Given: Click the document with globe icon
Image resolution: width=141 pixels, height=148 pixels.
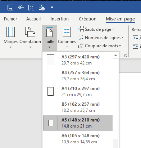Looking at the screenshot, I should [42, 8].
